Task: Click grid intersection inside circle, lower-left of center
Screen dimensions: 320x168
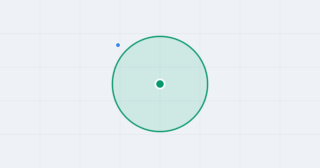Action: 120,101
